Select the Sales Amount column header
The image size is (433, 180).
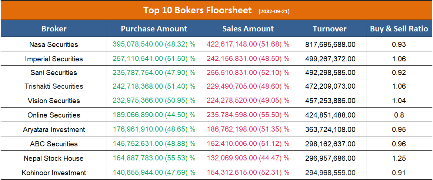(248, 28)
